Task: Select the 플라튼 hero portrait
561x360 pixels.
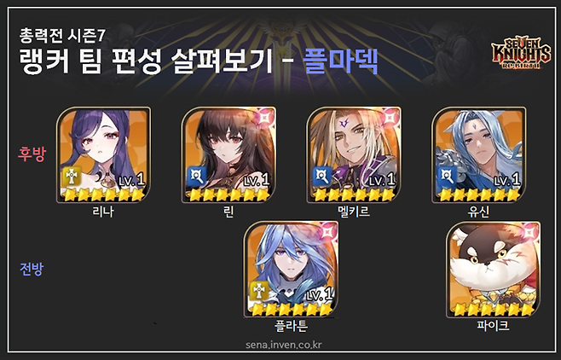Action: point(291,270)
